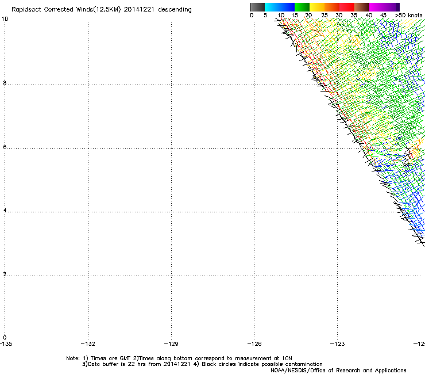Viewport: 425px width, 374px height.
Task: Click the legend's ">50 knots" label
Action: click(x=408, y=16)
